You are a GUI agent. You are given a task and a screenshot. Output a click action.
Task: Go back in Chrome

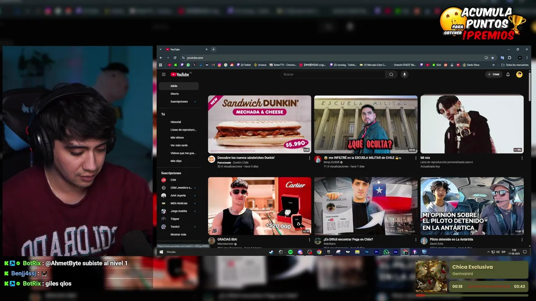pos(161,58)
